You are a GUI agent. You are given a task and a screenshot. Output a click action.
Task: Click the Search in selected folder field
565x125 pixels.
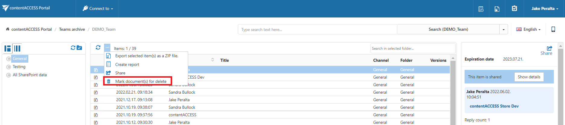pos(412,48)
